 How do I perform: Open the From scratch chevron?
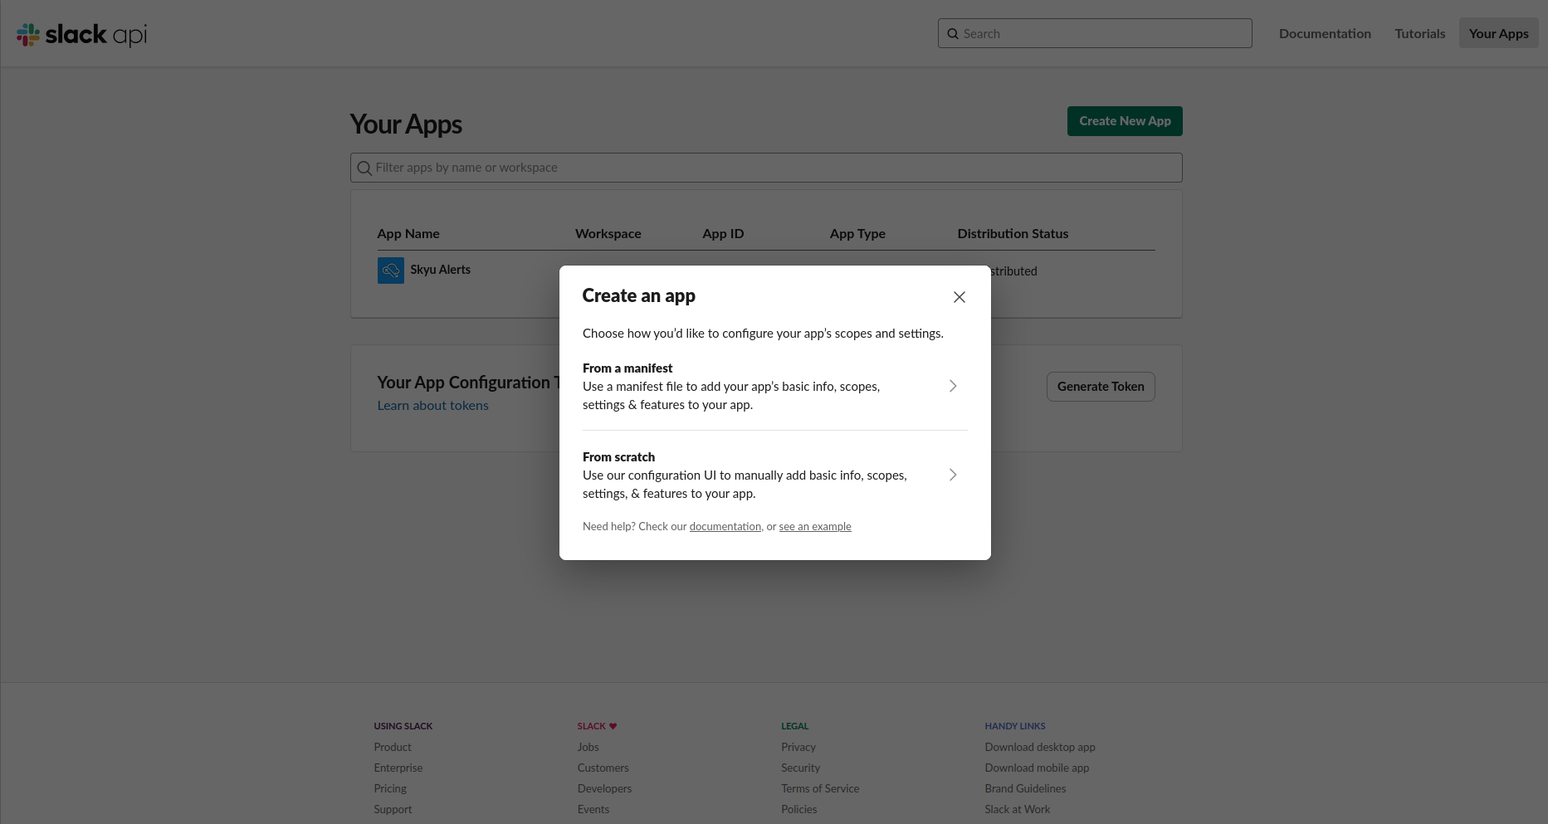click(953, 475)
